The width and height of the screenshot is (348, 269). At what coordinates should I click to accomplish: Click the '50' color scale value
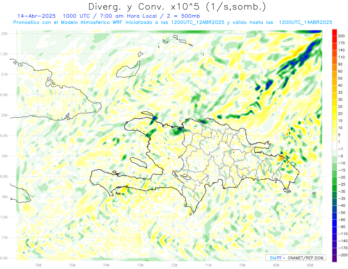coord(341,78)
